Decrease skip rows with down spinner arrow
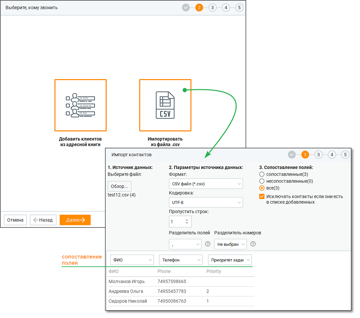This screenshot has height=318, width=360. pyautogui.click(x=187, y=223)
